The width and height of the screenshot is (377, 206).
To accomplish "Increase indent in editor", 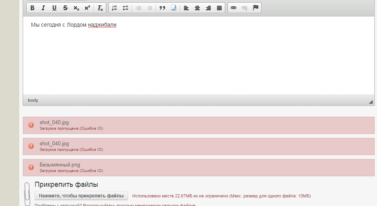I will tap(149, 8).
